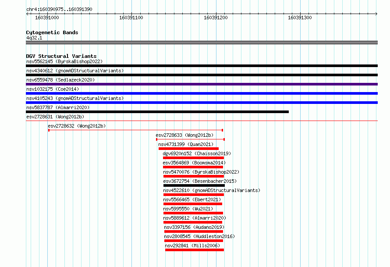
Task: Click the Cytogenetic Bands track title
Action: [52, 32]
